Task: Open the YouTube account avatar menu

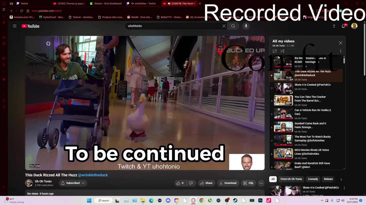Action: 354,26
